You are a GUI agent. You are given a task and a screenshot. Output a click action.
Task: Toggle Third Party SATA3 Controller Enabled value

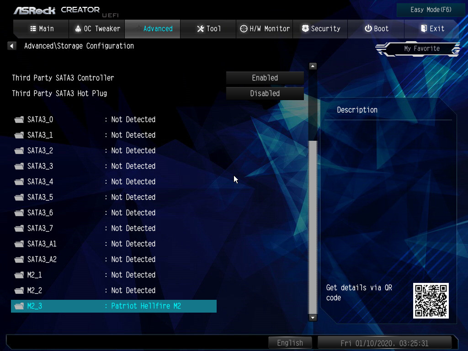265,78
